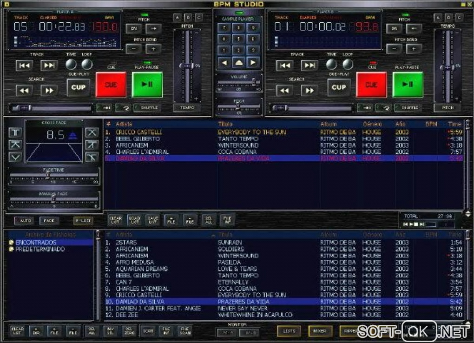Trigger sample pad 3 in Sample Player
Viewport: 474px width, 343px height.
coord(253,50)
